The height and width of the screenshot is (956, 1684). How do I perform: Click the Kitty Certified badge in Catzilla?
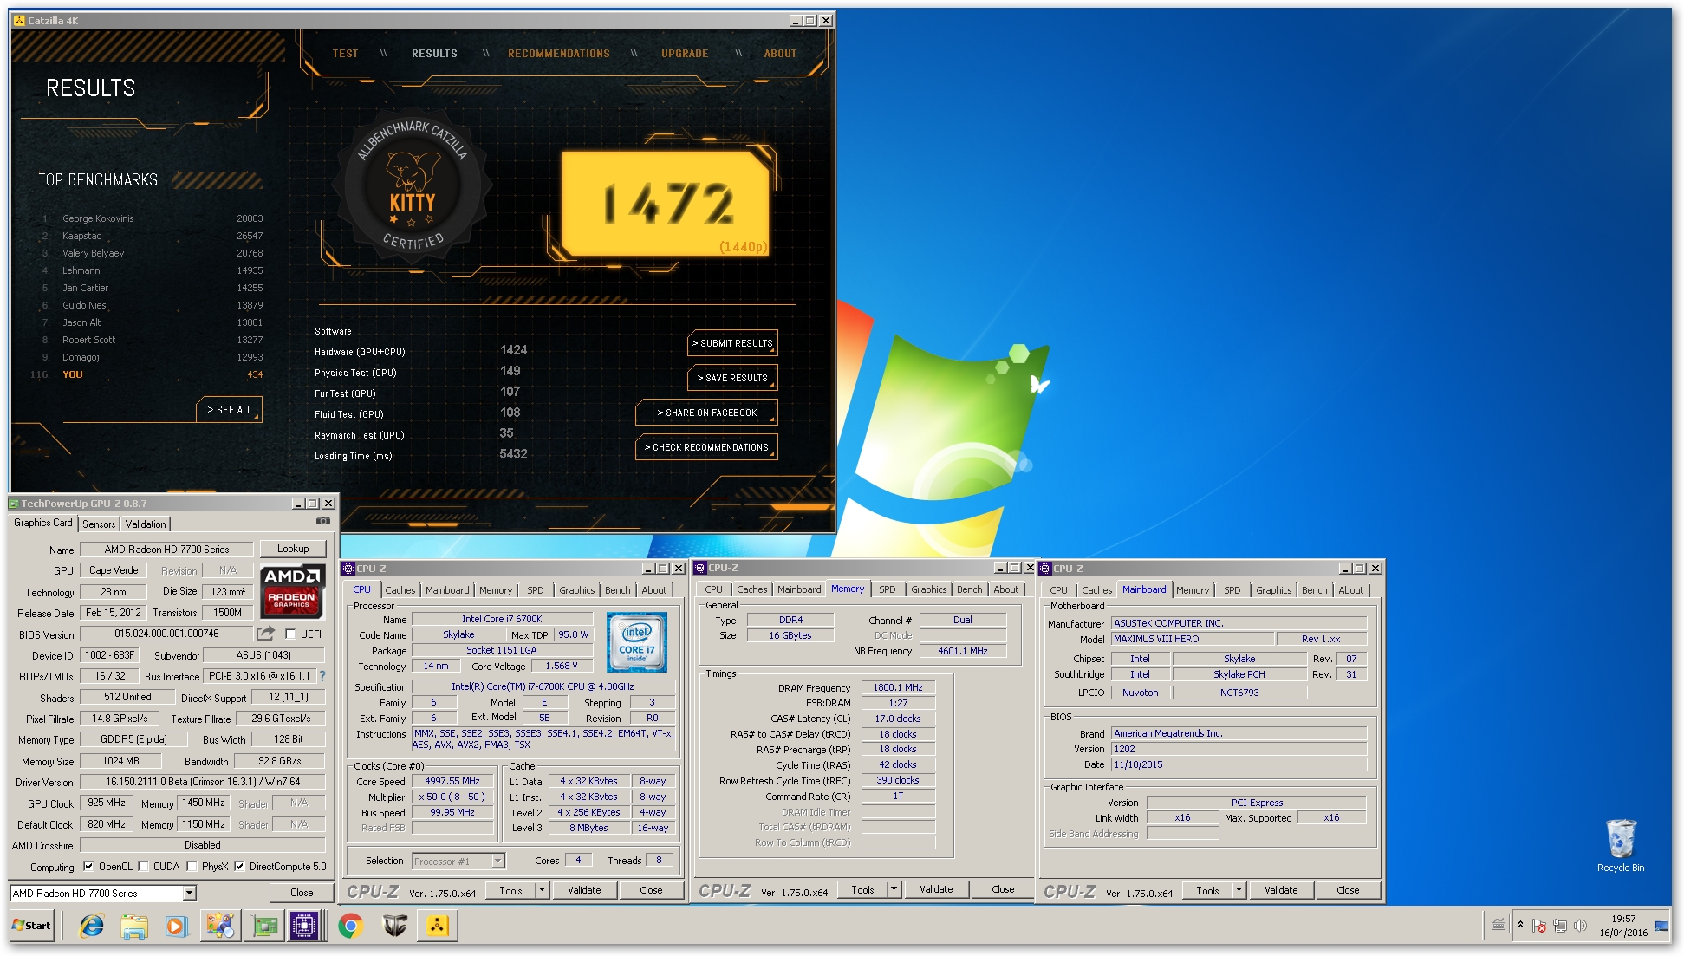pyautogui.click(x=413, y=185)
